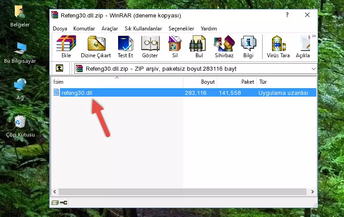The height and width of the screenshot is (217, 344).
Task: Open Belgeler desktop icon
Action: 20,12
